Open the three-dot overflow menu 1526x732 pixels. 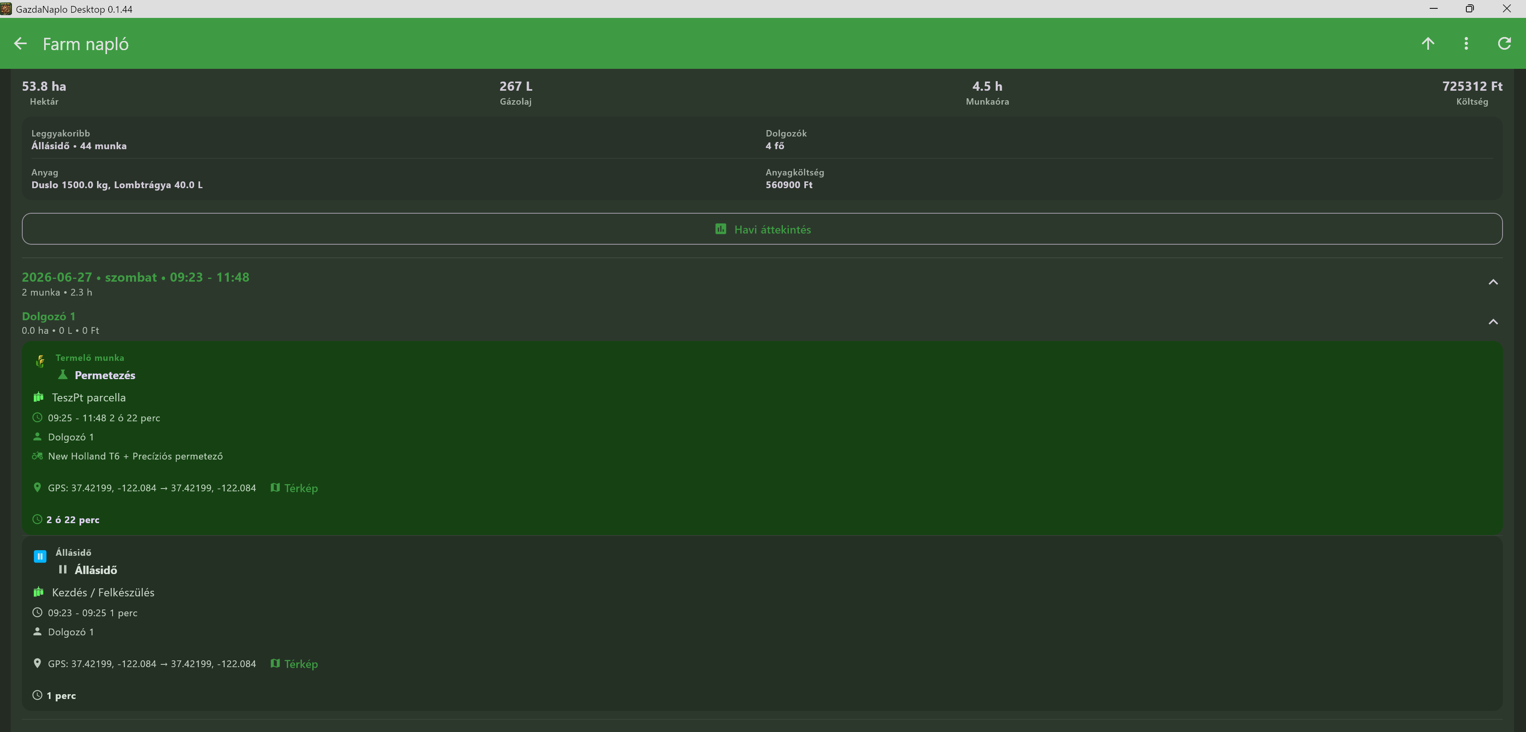tap(1466, 44)
